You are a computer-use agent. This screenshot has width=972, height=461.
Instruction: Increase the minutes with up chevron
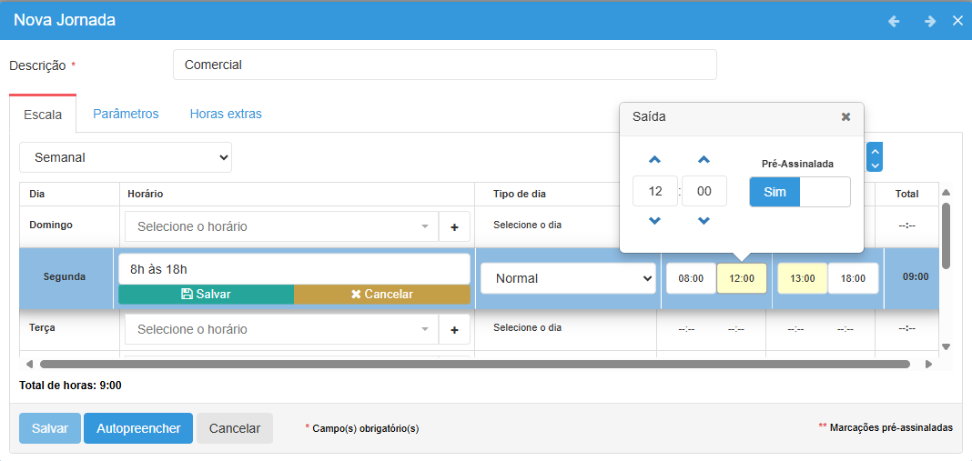tap(704, 159)
